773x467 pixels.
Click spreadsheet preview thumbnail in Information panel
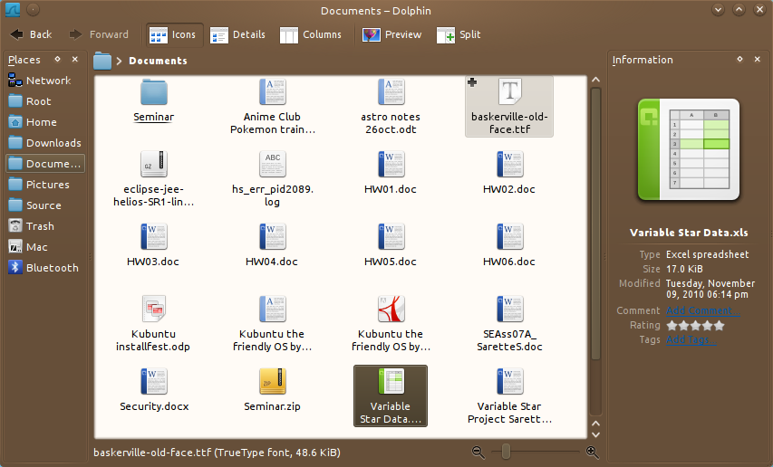coord(689,150)
